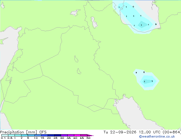Select the forecast date 'Tu 22-09-2026 12..00 UTC'
This screenshot has height=139, width=181.
pos(132,132)
